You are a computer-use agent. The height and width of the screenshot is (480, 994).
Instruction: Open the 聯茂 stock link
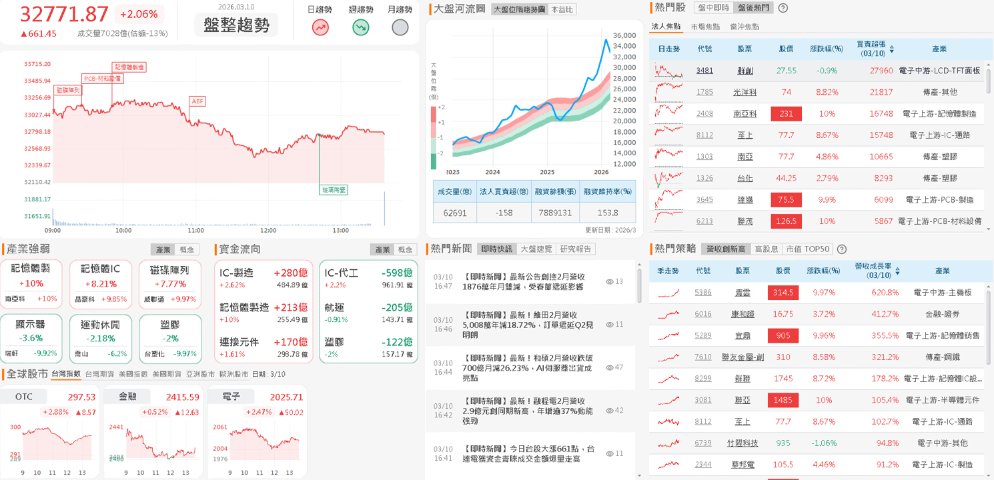point(745,221)
